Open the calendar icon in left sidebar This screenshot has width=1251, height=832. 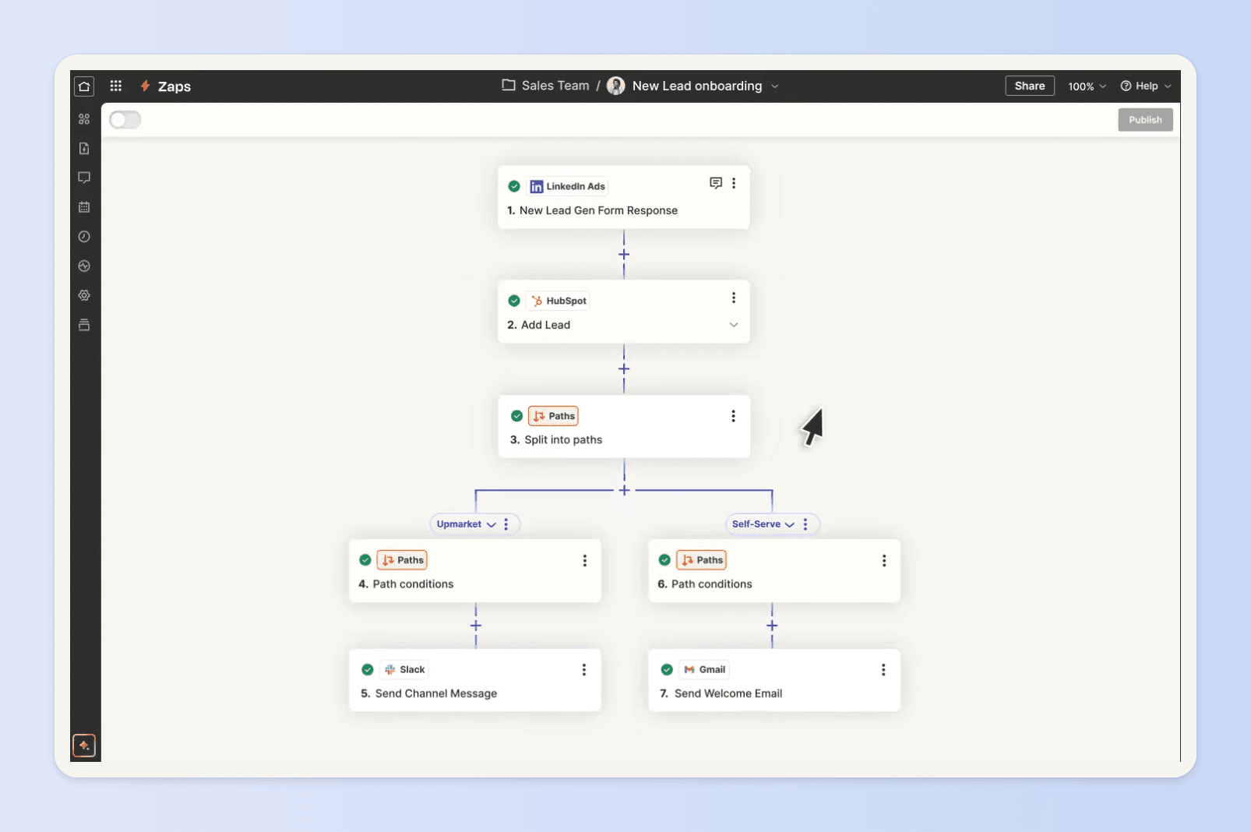(84, 207)
